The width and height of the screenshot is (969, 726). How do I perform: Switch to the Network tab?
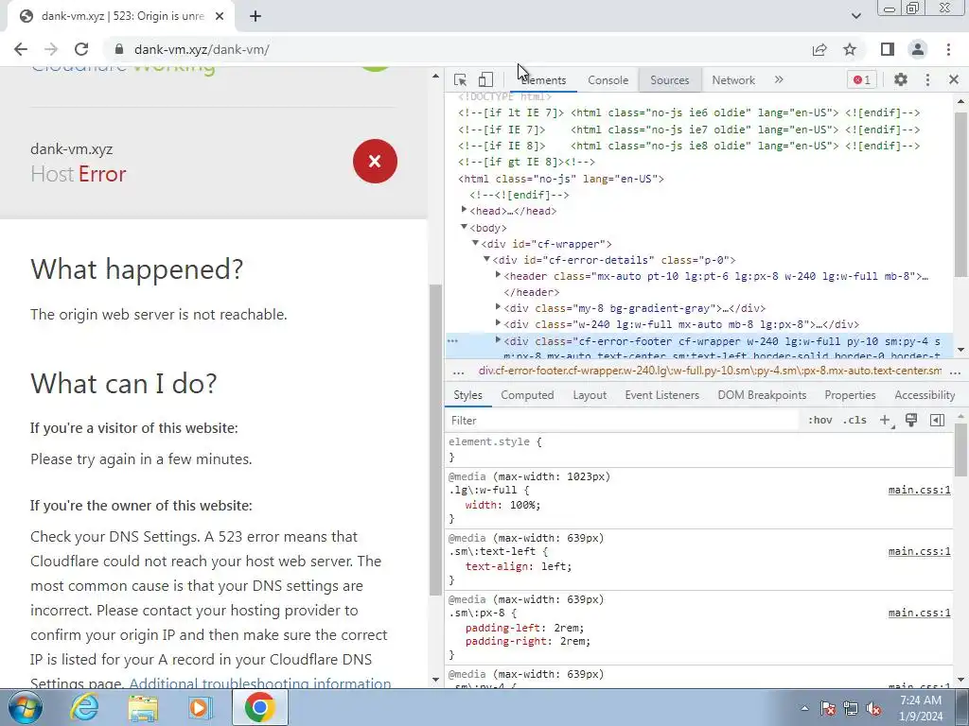tap(733, 80)
